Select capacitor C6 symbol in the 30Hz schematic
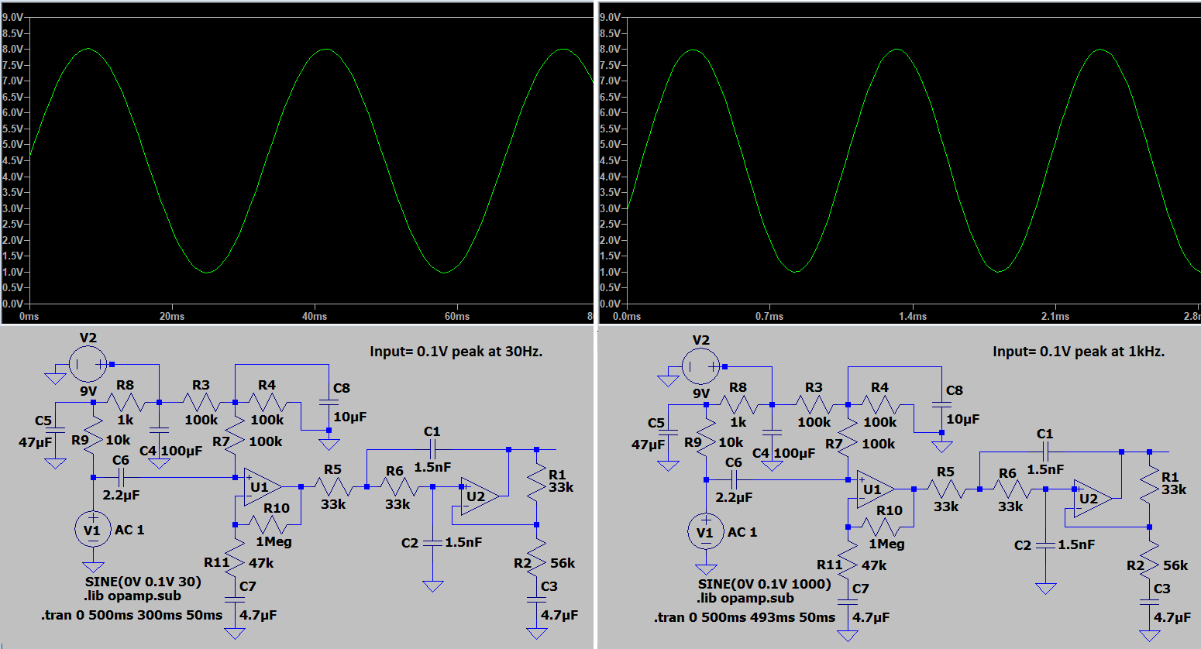Viewport: 1201px width, 649px height. coord(121,478)
